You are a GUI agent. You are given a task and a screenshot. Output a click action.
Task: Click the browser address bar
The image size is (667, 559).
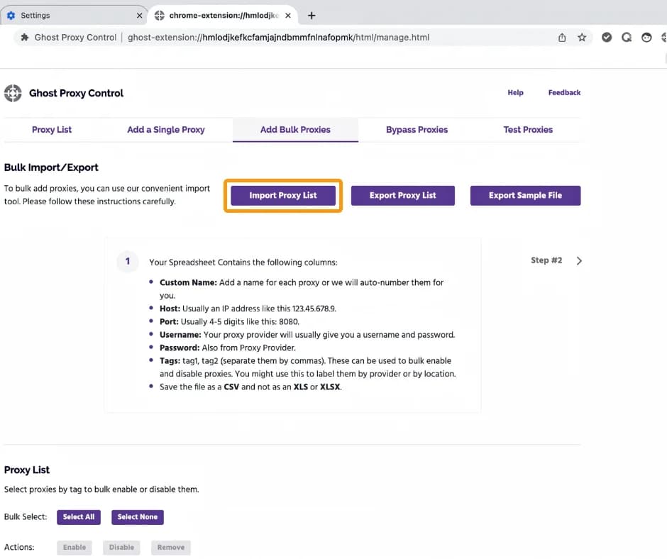(284, 37)
